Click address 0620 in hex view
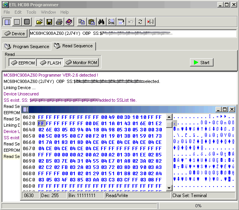 29,117
